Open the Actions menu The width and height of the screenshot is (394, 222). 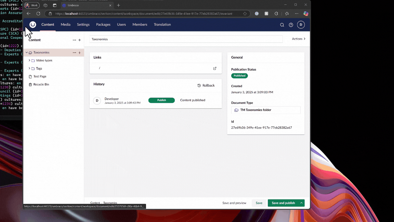pos(298,39)
